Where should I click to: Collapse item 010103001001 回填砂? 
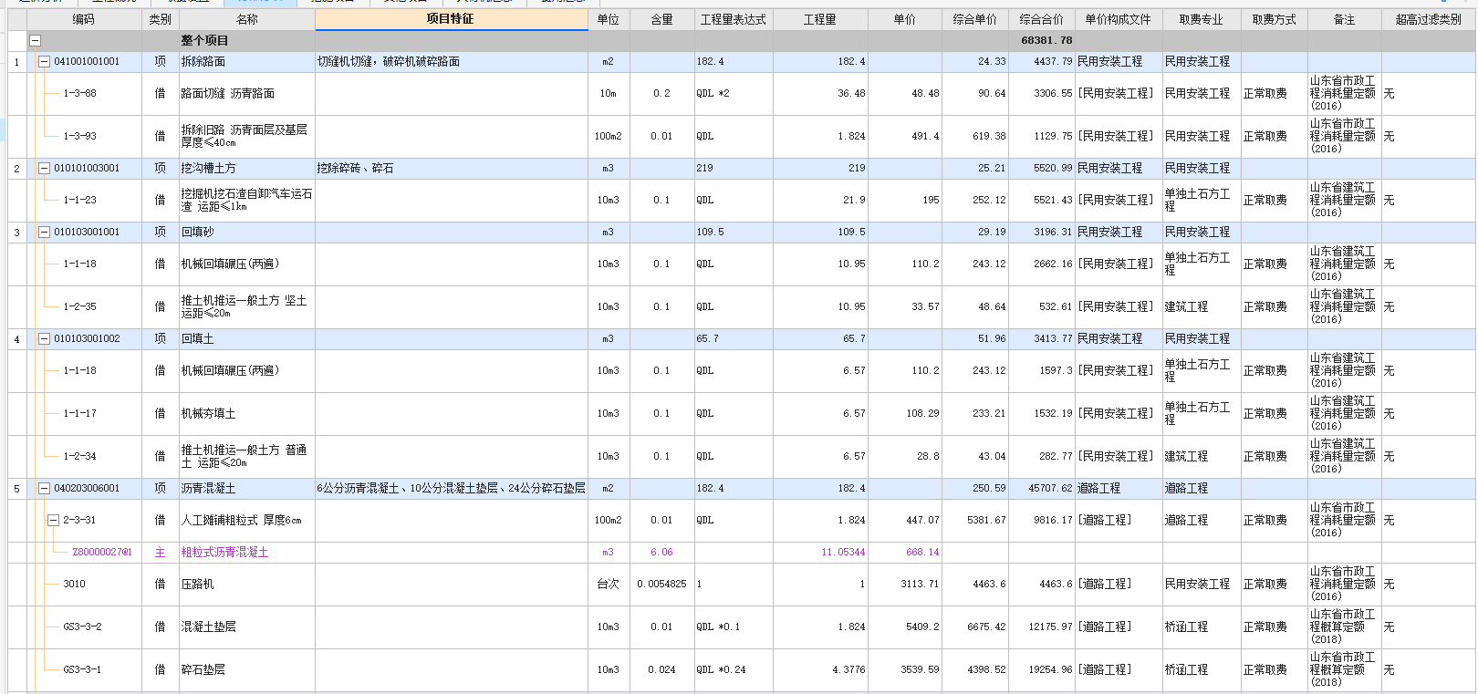[44, 232]
